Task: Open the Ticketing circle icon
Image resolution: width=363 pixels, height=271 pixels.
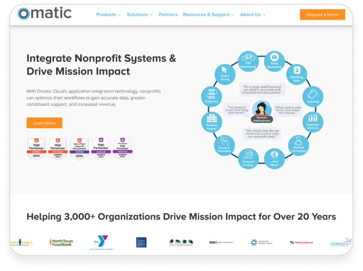Action: click(x=313, y=97)
